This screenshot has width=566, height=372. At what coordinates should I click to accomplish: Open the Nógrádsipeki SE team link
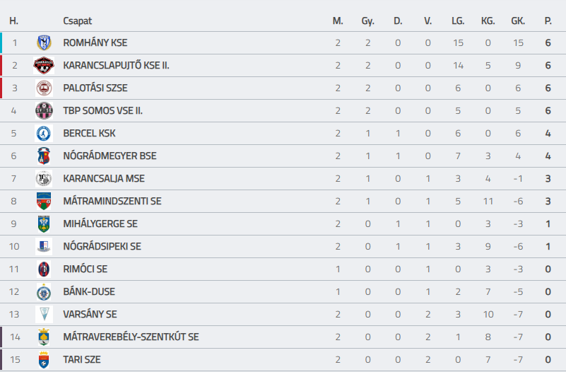click(x=102, y=246)
